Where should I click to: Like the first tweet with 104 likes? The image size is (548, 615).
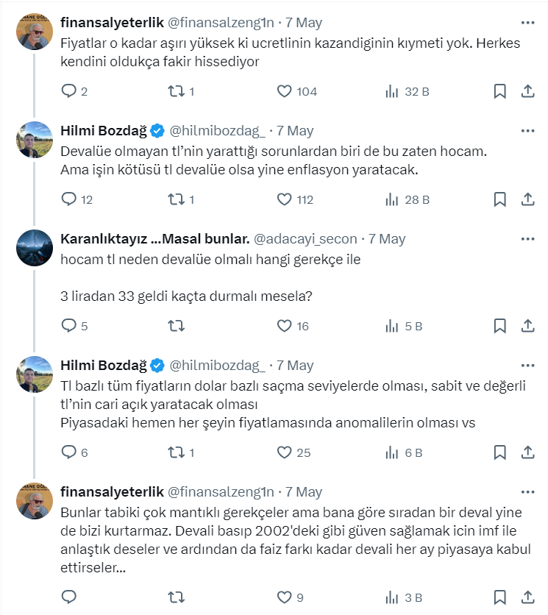click(285, 91)
